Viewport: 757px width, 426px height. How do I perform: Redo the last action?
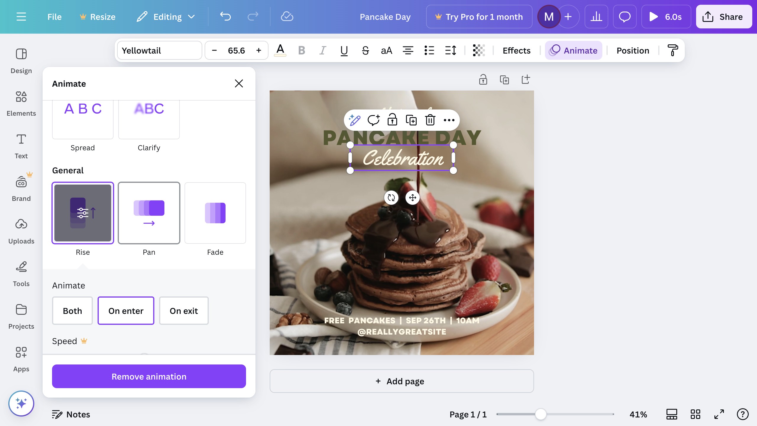[253, 17]
